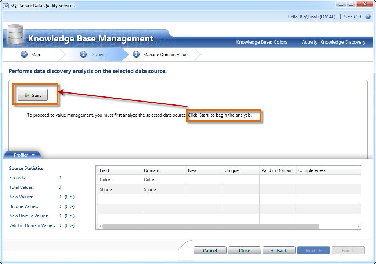
Task: Select the Colors domain cell
Action: [164, 179]
